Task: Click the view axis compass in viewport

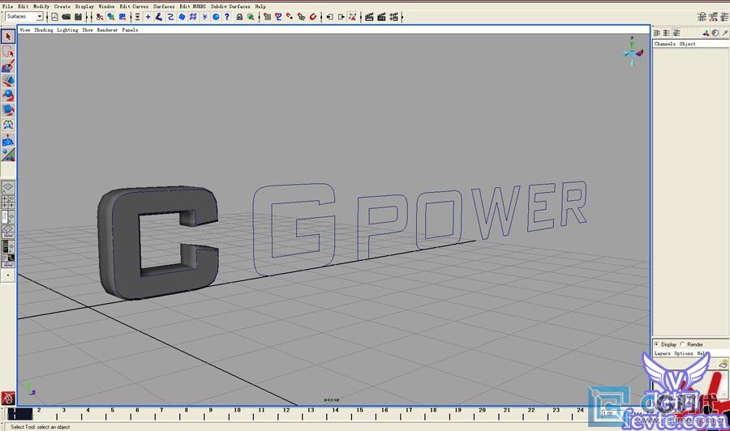Action: pos(633,52)
